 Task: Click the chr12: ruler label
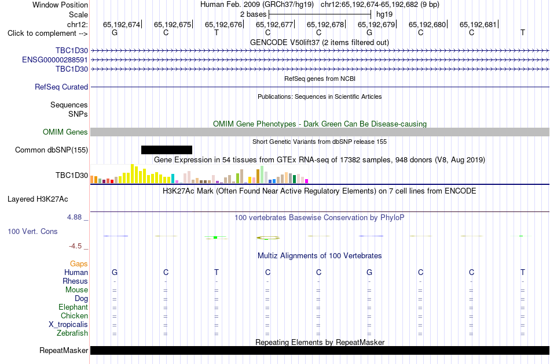point(77,24)
